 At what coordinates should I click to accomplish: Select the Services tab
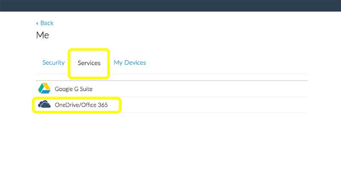(89, 63)
